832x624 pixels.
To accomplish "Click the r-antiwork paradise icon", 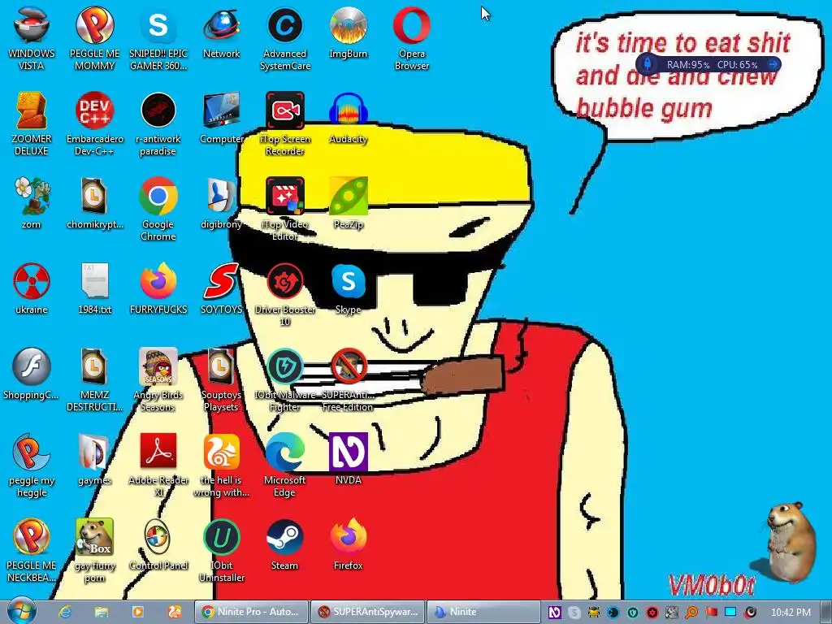I will pos(158,123).
